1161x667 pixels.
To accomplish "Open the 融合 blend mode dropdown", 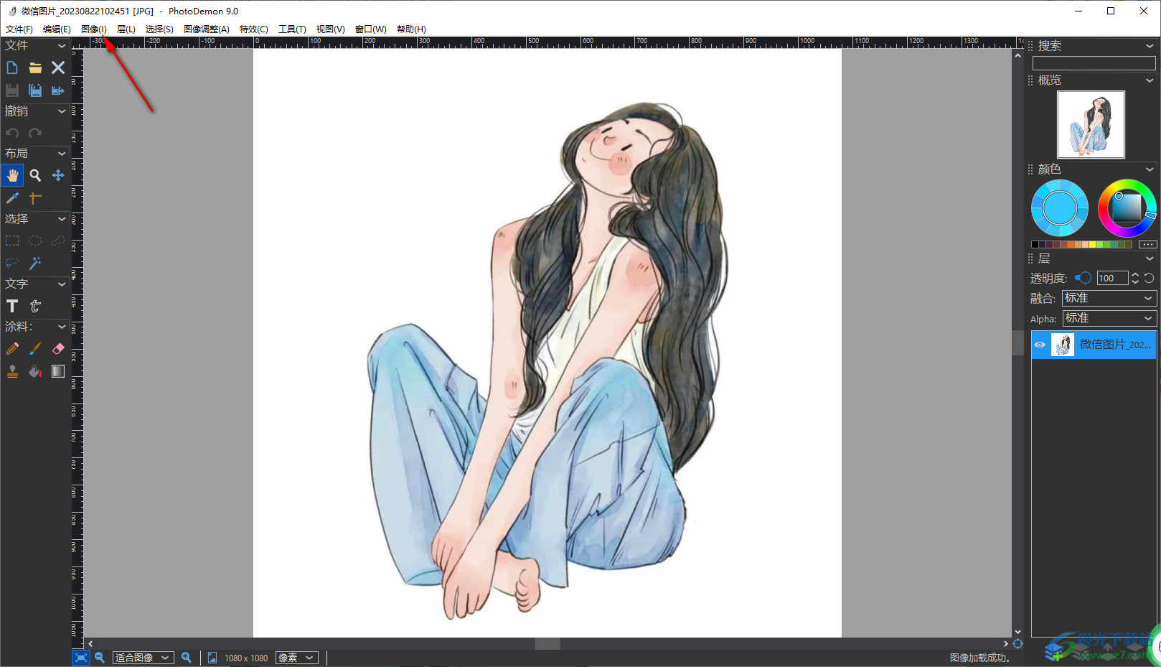I will (x=1109, y=298).
